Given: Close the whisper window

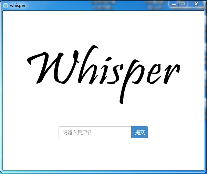Looking at the screenshot, I should pos(196,4).
